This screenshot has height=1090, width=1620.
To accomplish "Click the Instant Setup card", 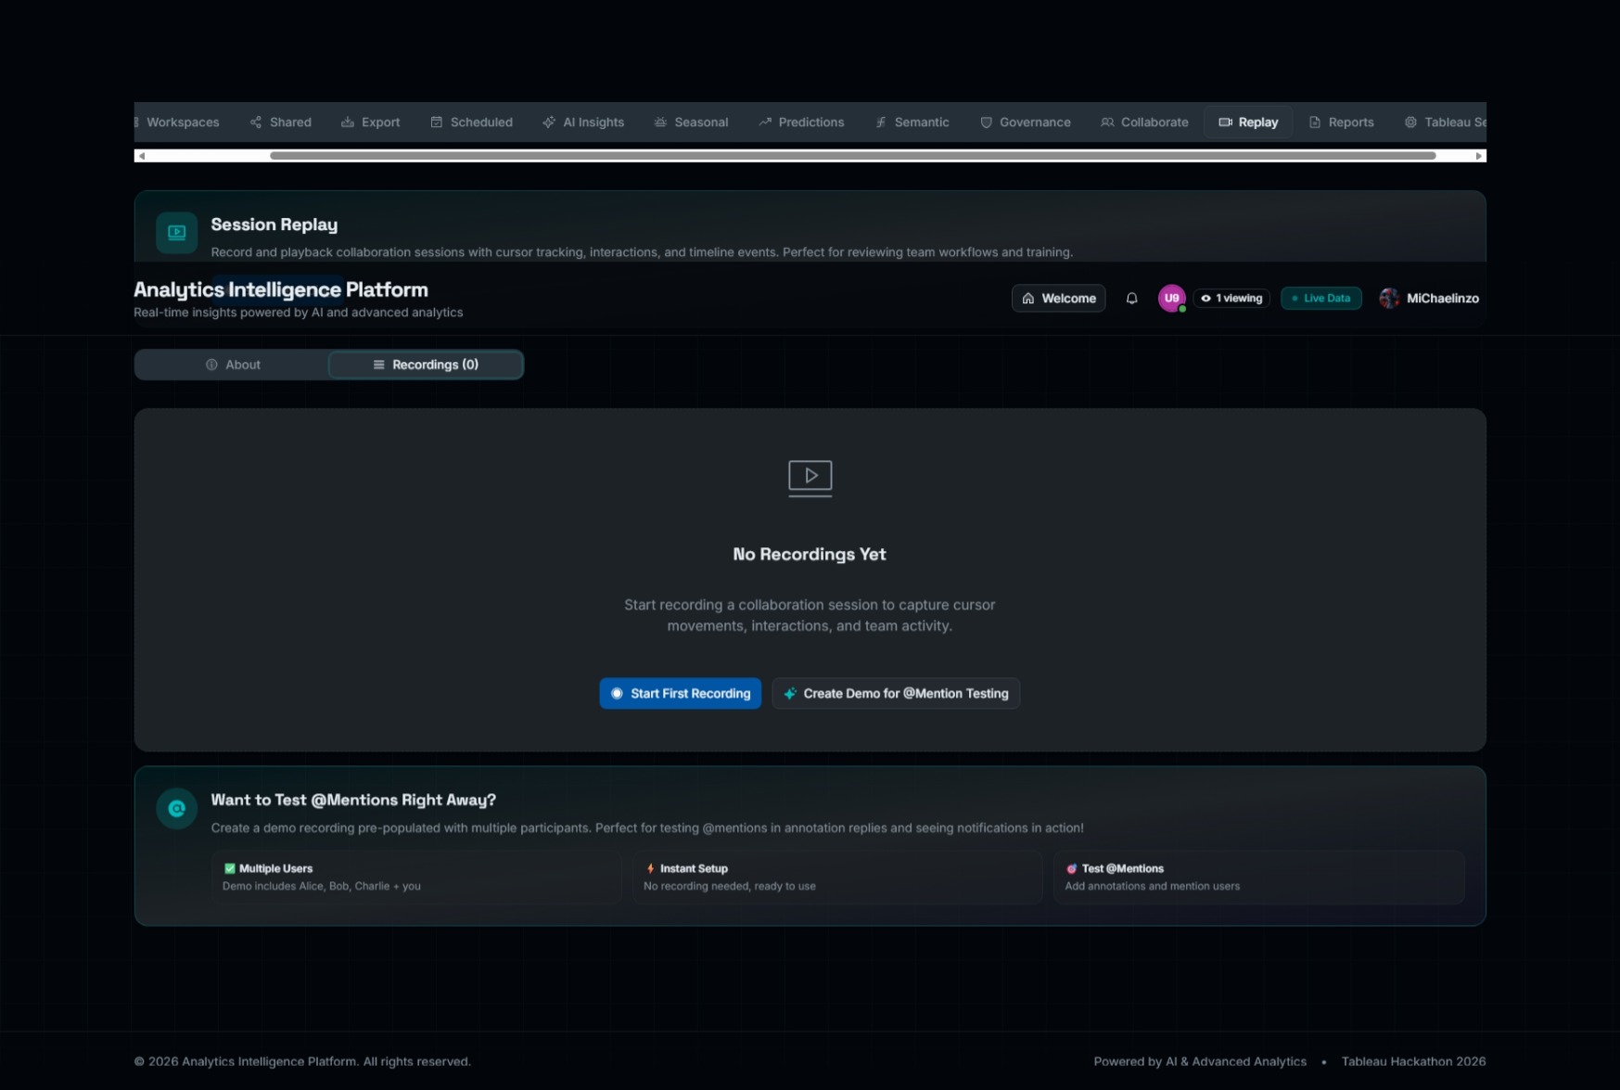I will point(837,878).
